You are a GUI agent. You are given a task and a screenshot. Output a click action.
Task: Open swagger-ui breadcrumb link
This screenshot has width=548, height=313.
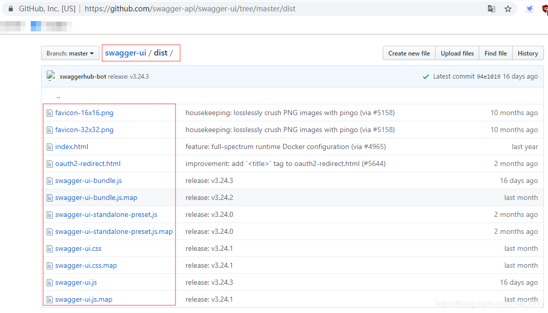(126, 53)
